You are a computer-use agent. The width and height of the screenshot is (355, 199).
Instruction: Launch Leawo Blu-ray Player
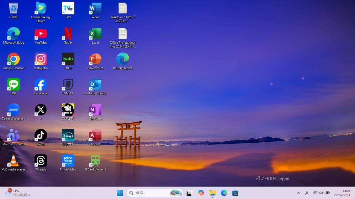40,9
